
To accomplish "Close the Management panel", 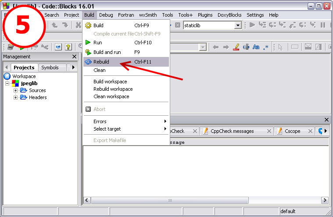I will (x=74, y=57).
